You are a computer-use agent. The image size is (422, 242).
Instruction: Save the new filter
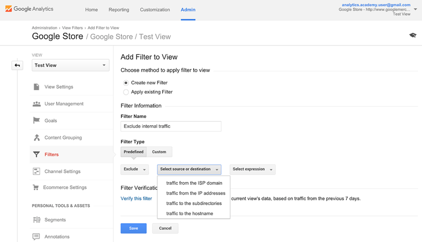(133, 228)
